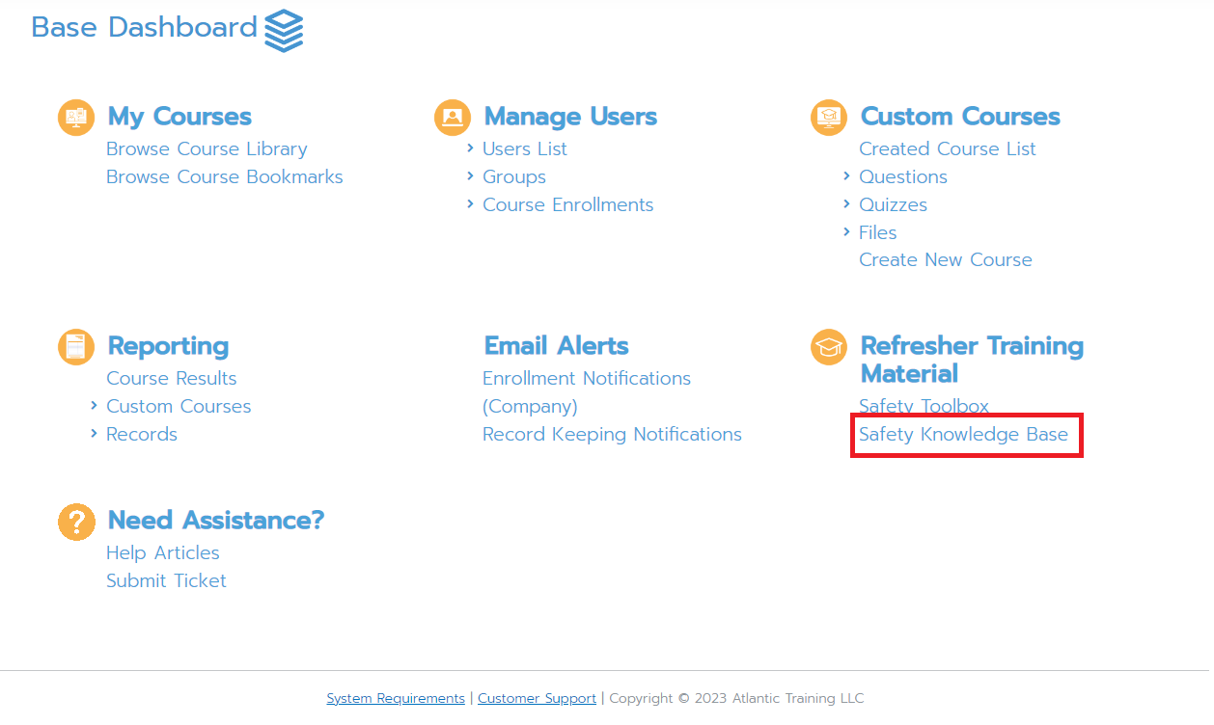
Task: Expand the chevron beside Reporting's Custom Courses
Action: point(94,406)
